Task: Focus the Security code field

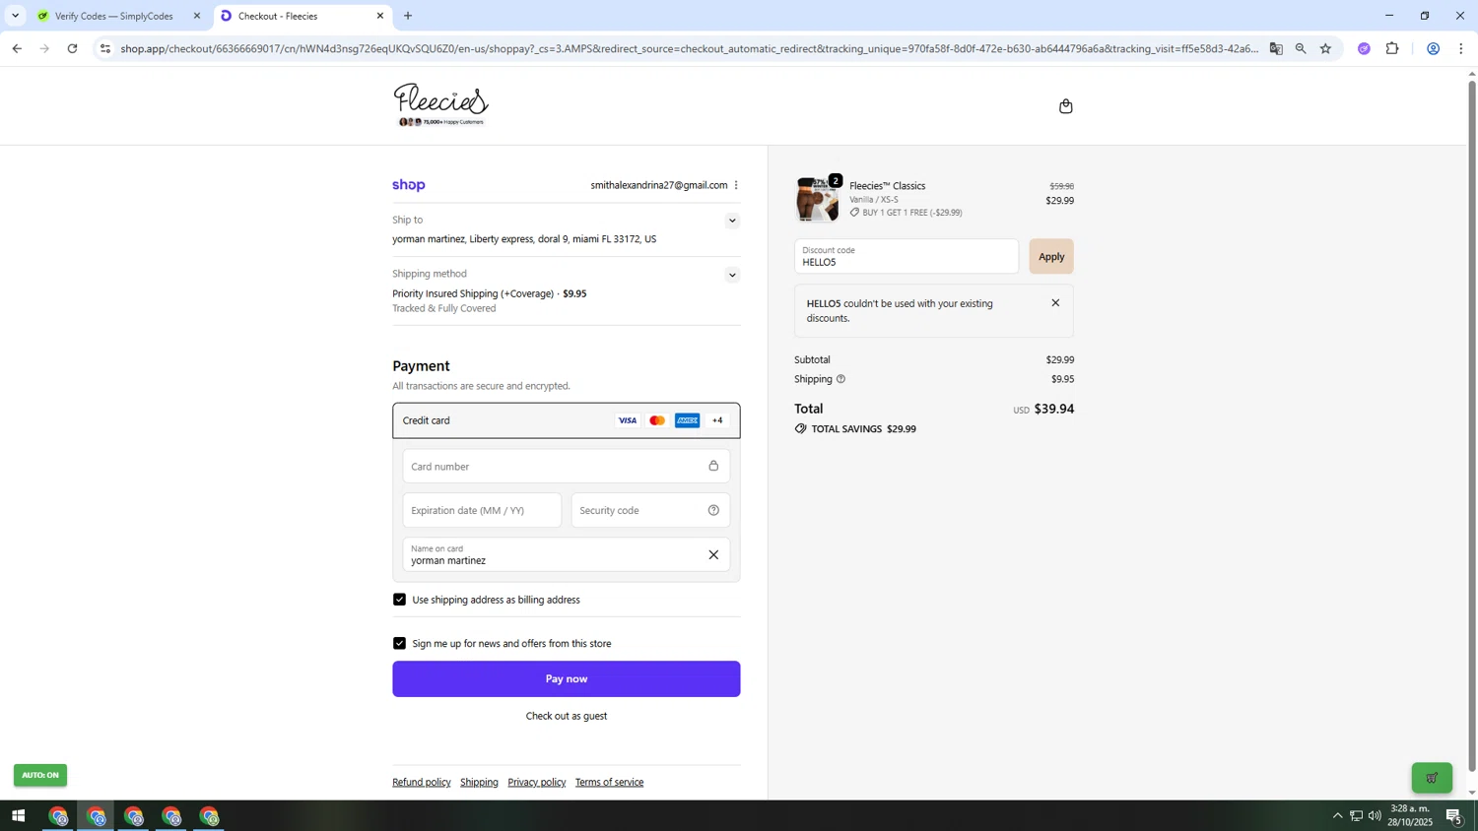Action: pyautogui.click(x=650, y=510)
